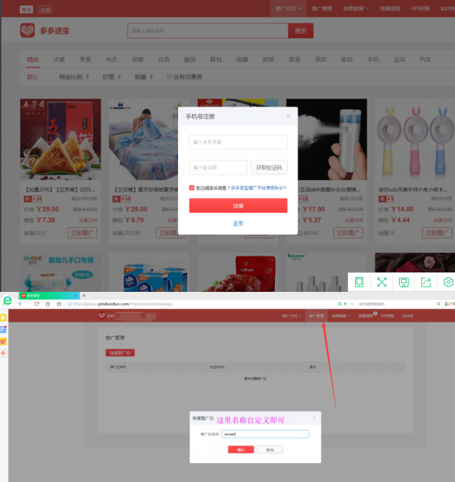
Task: Close the 手机号注册 dialog with X
Action: pos(288,116)
